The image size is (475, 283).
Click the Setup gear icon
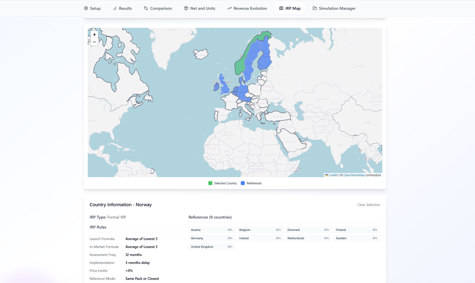[x=86, y=8]
